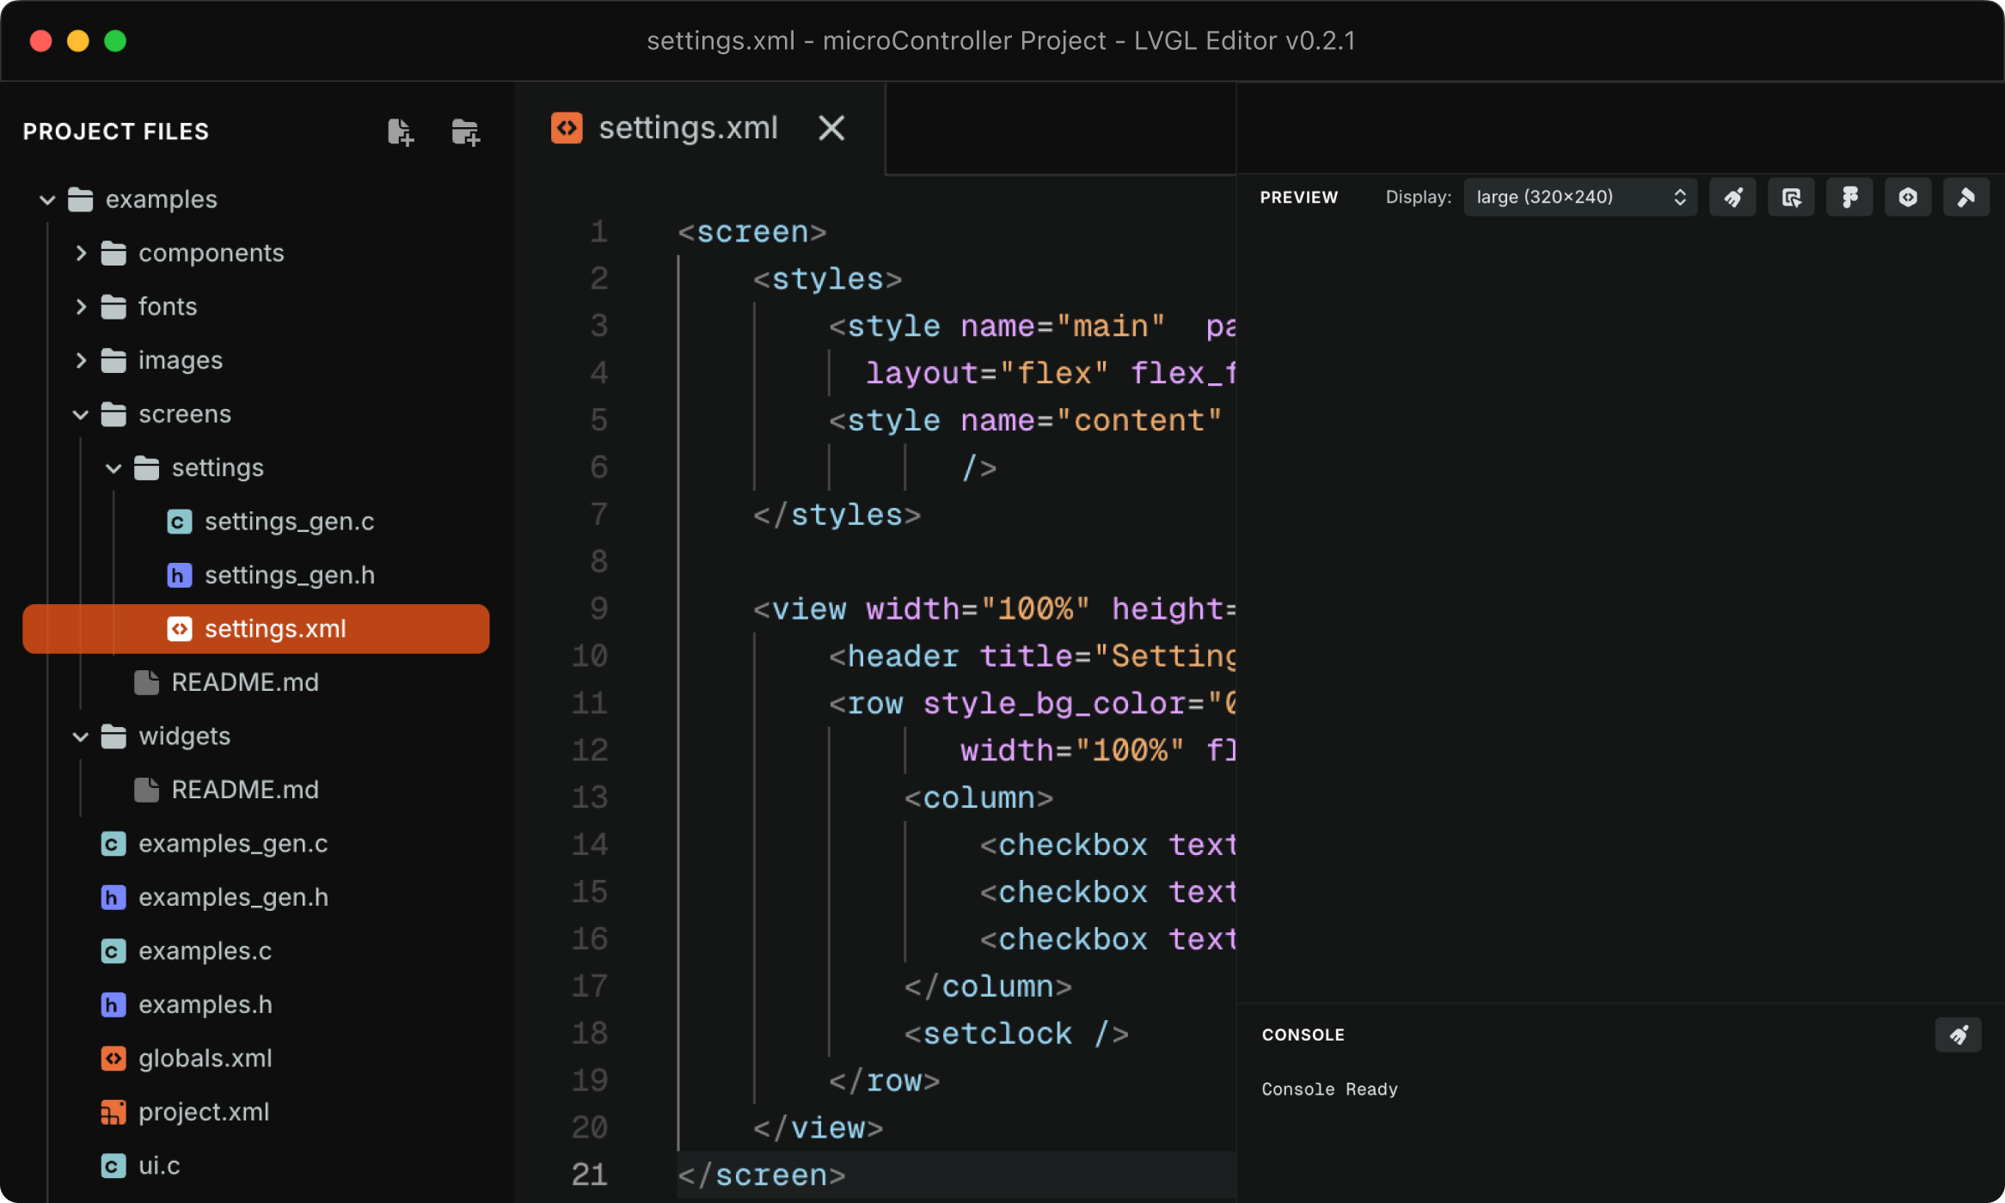This screenshot has width=2005, height=1203.
Task: Clear the console with the broom icon
Action: click(1958, 1035)
